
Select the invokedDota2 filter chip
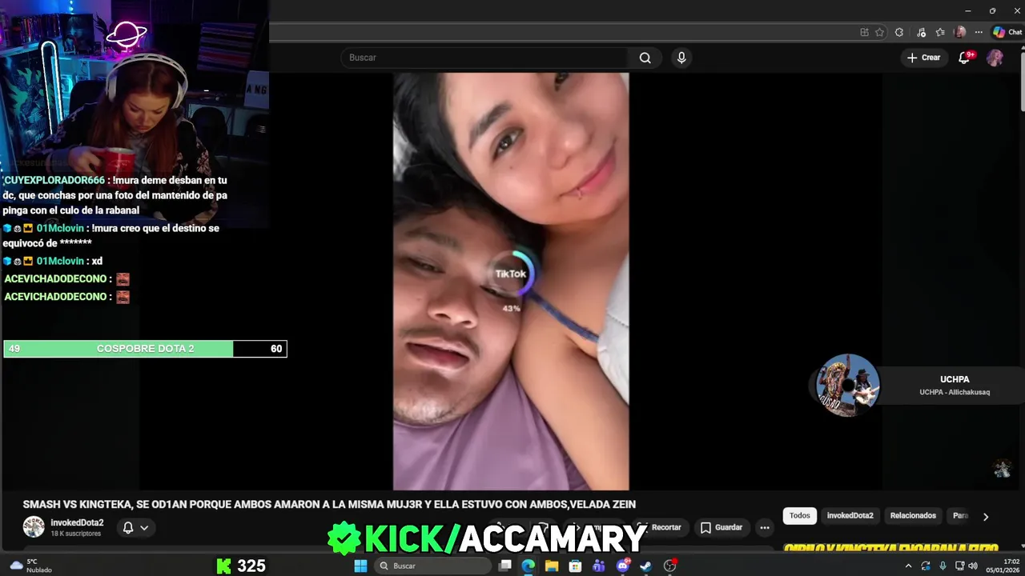click(x=850, y=516)
